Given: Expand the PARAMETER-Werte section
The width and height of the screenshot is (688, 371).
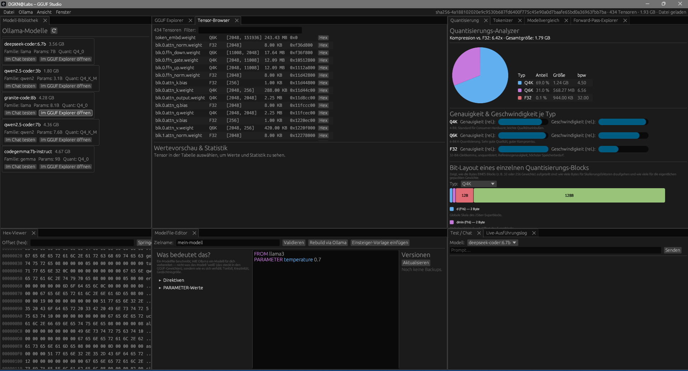Looking at the screenshot, I should (x=181, y=288).
